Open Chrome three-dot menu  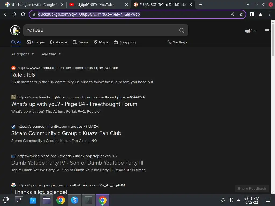[x=269, y=14]
